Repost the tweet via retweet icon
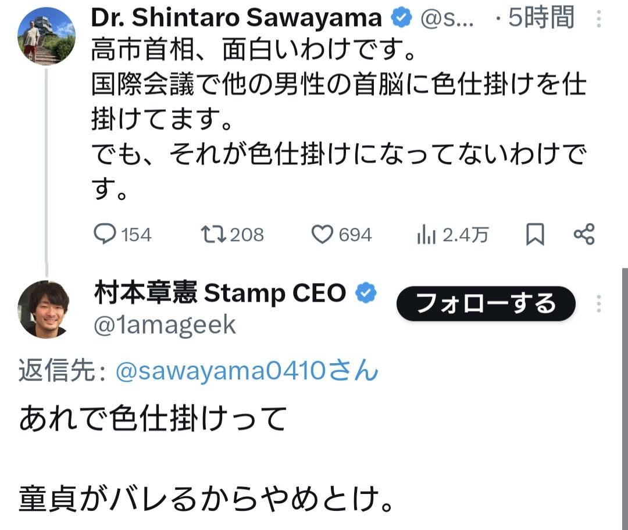Viewport: 628px width, 530px height. 212,234
